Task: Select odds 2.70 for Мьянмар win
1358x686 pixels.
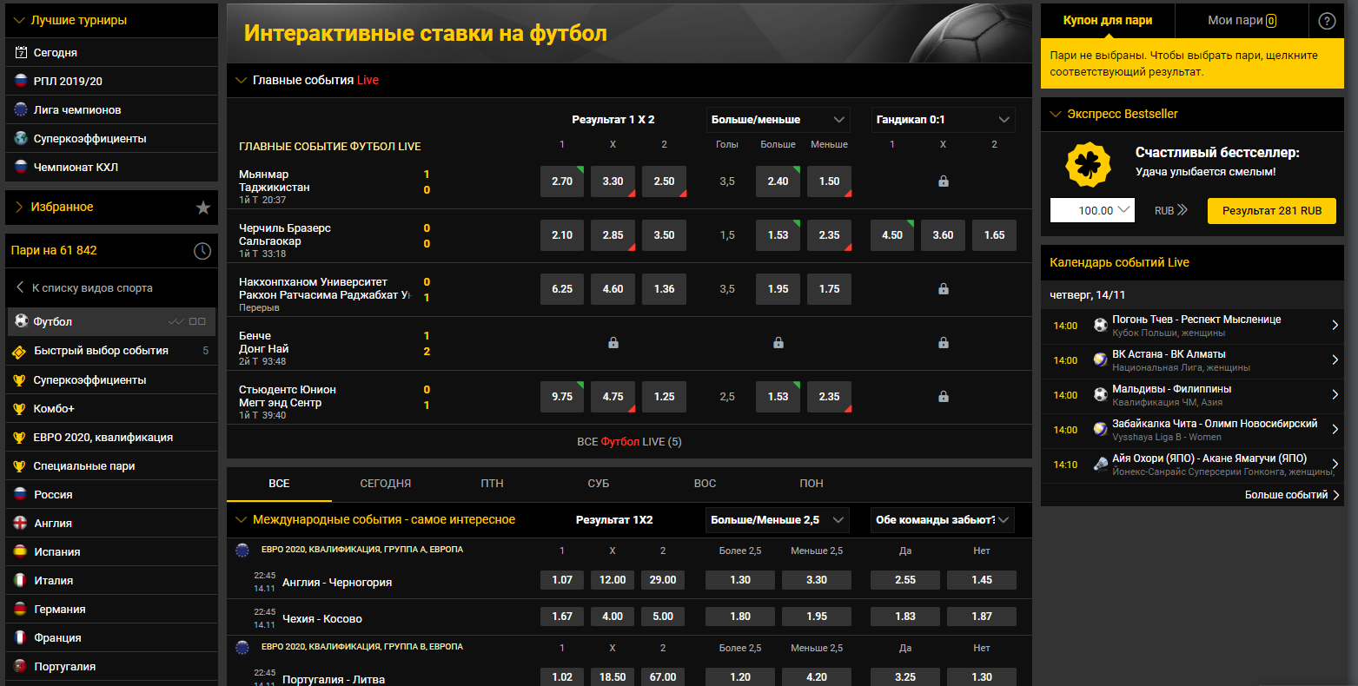Action: point(562,181)
